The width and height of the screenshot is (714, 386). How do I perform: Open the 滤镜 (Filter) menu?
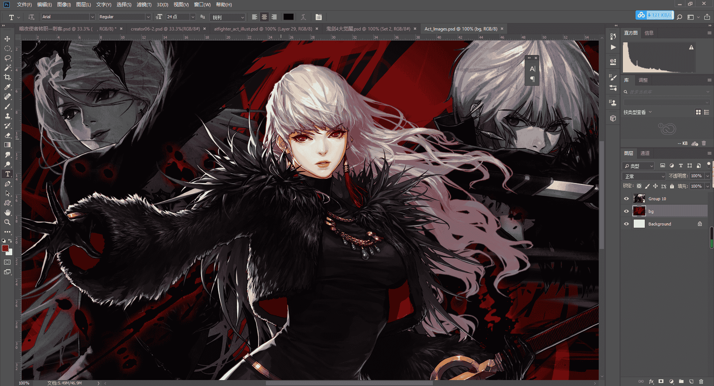pos(144,4)
